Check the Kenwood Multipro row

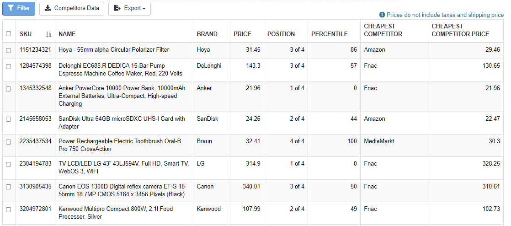[x=9, y=210]
